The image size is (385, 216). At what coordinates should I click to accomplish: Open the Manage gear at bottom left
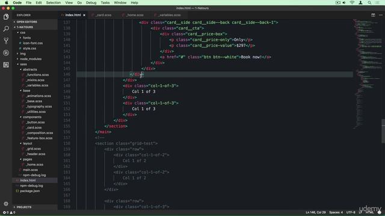(6, 204)
